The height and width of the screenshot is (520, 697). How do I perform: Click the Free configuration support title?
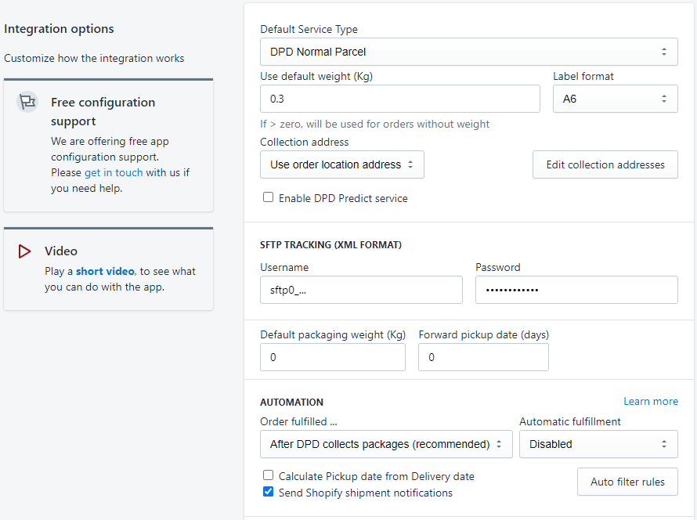[103, 111]
